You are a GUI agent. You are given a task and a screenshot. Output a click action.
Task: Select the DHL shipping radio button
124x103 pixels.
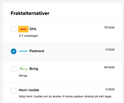pyautogui.click(x=14, y=29)
